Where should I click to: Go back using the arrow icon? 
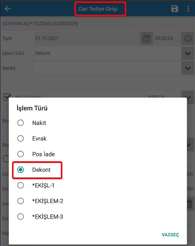[x=8, y=9]
